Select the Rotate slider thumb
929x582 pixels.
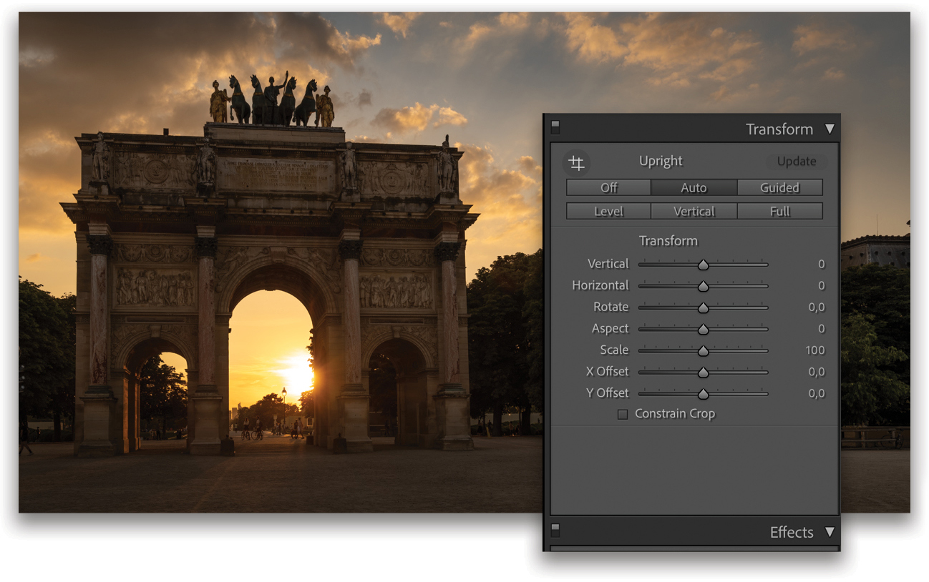pos(703,307)
